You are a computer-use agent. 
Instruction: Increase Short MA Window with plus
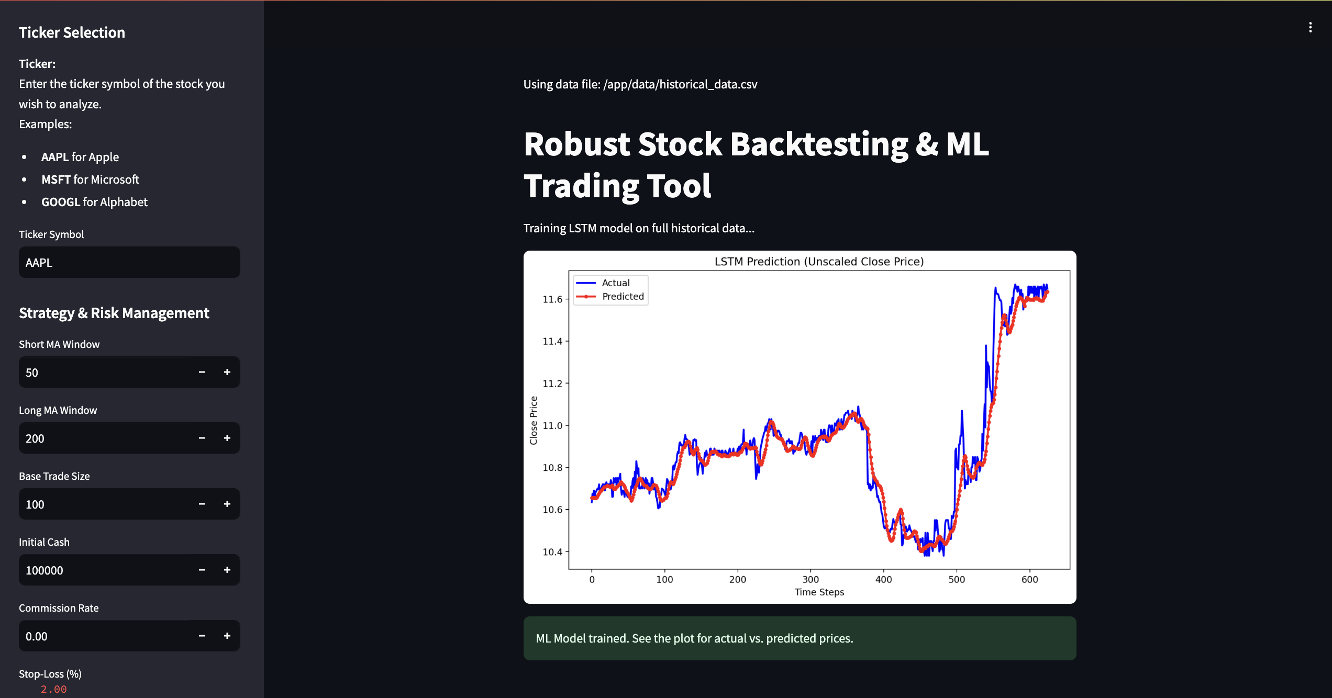pyautogui.click(x=227, y=372)
